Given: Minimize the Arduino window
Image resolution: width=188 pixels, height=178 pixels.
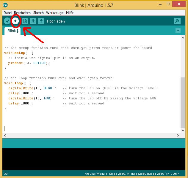Looking at the screenshot, I should pyautogui.click(x=160, y=4).
